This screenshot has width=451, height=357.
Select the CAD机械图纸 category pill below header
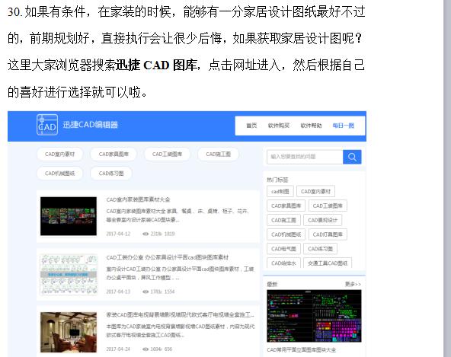click(60, 174)
